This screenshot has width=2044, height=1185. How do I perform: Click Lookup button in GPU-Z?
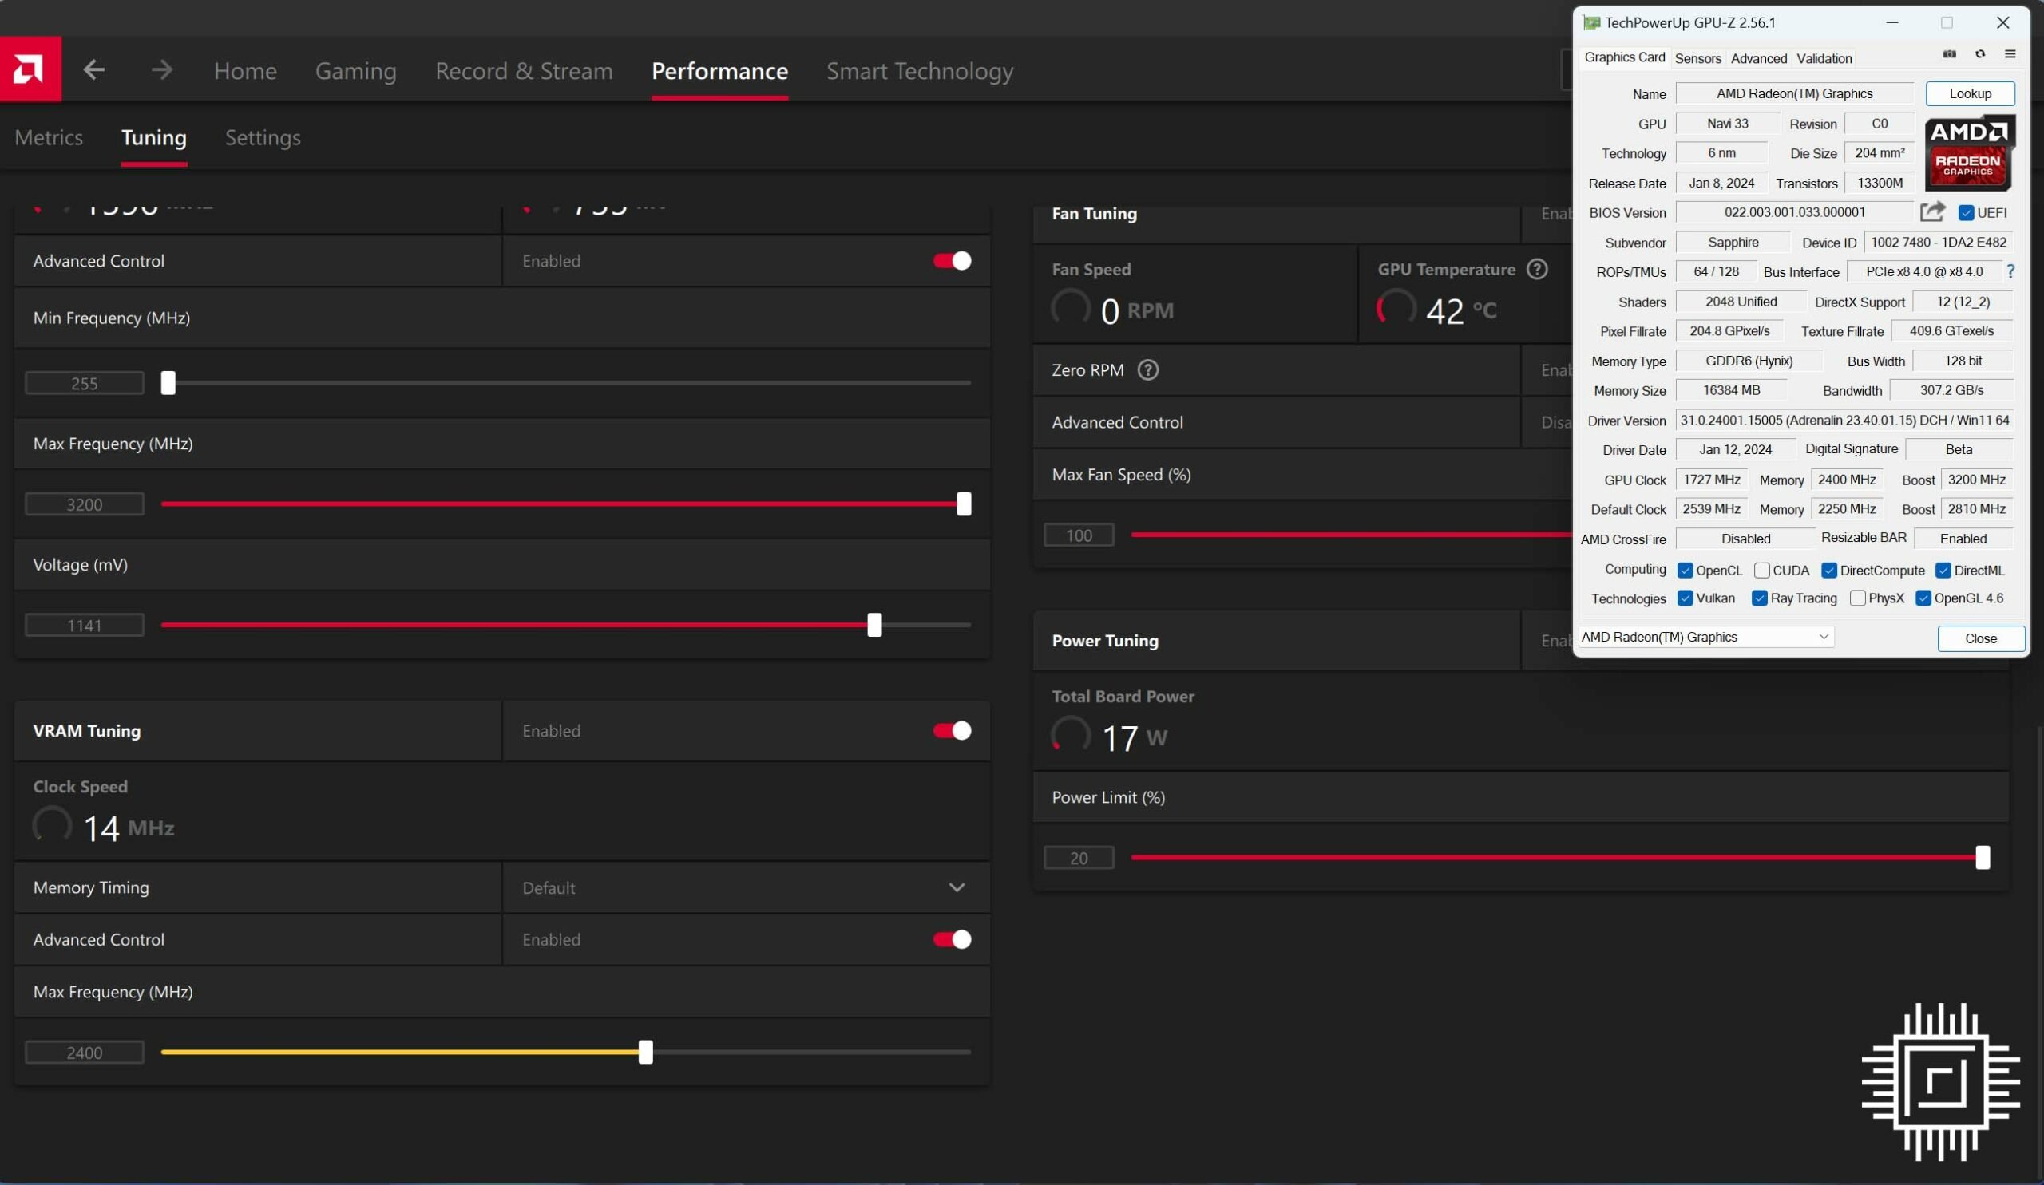1971,93
